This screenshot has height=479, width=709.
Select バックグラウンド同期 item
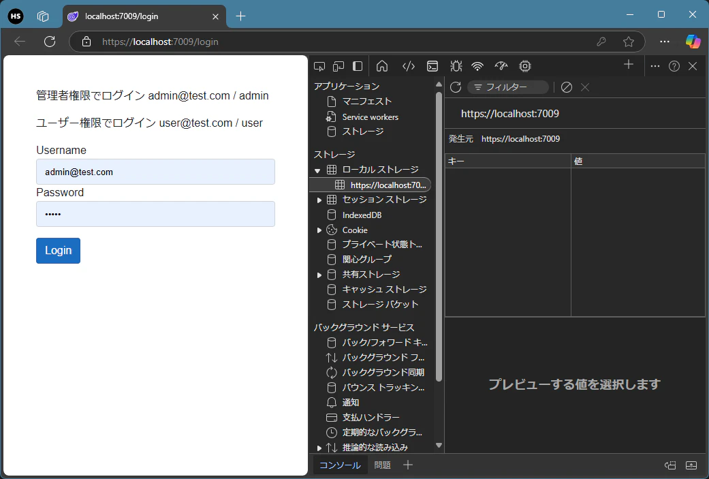pyautogui.click(x=383, y=372)
